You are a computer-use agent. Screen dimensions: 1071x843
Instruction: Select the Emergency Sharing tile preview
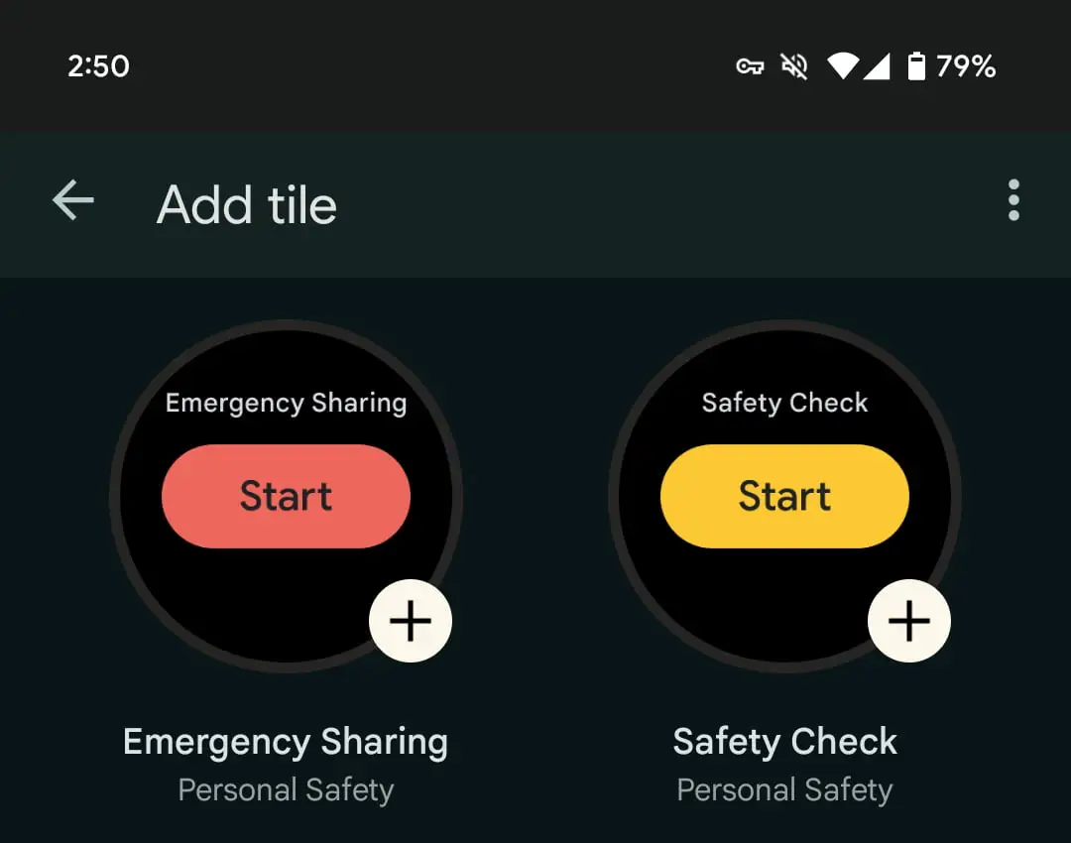[287, 497]
